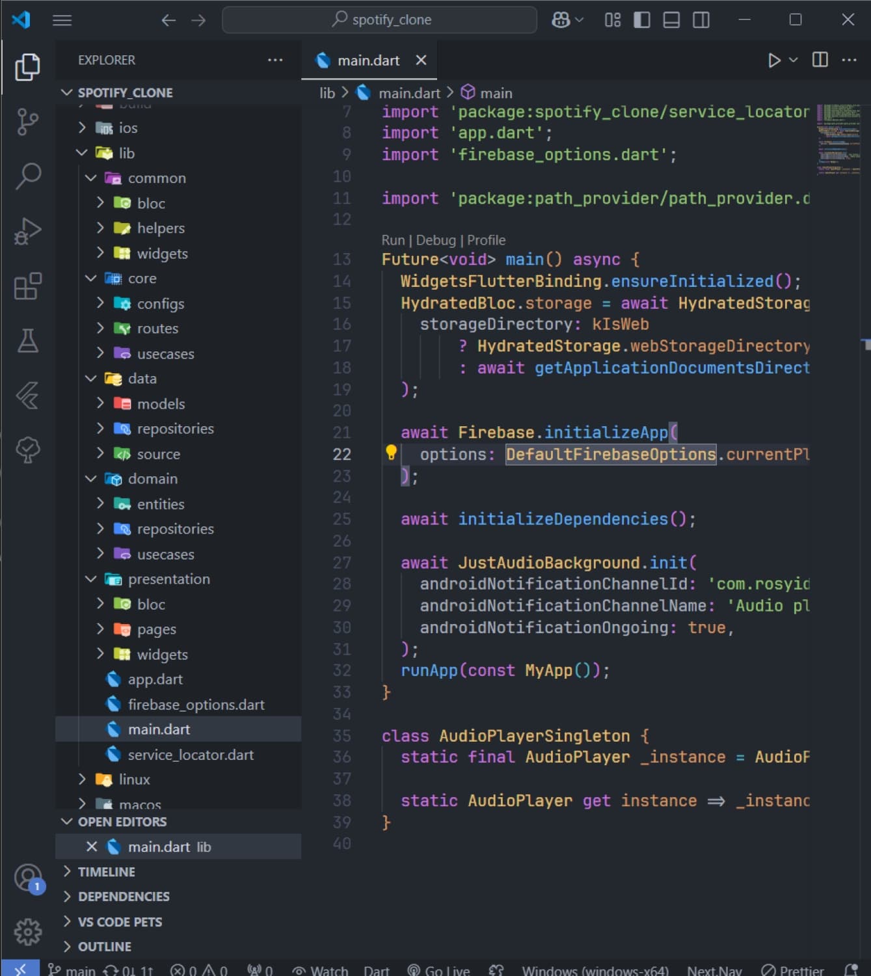Open firebase_options.dart in the explorer
This screenshot has width=871, height=976.
[178, 704]
